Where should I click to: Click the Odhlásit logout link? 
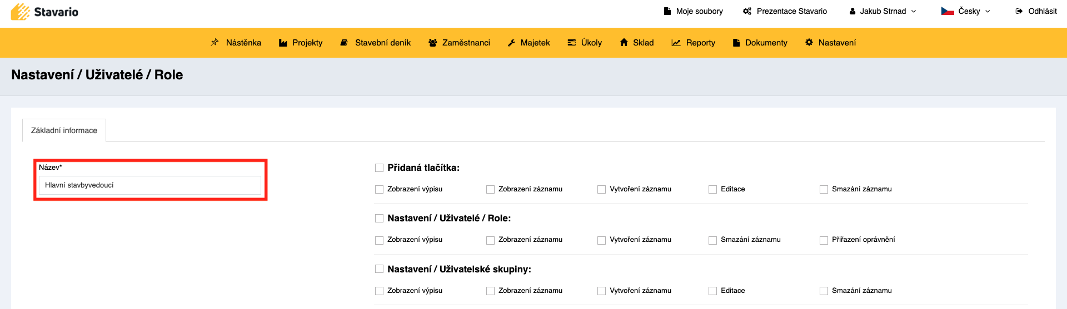[x=1036, y=11]
